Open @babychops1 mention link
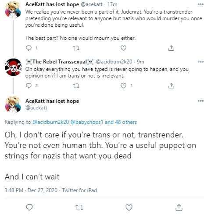The height and width of the screenshot is (214, 204). (87, 122)
